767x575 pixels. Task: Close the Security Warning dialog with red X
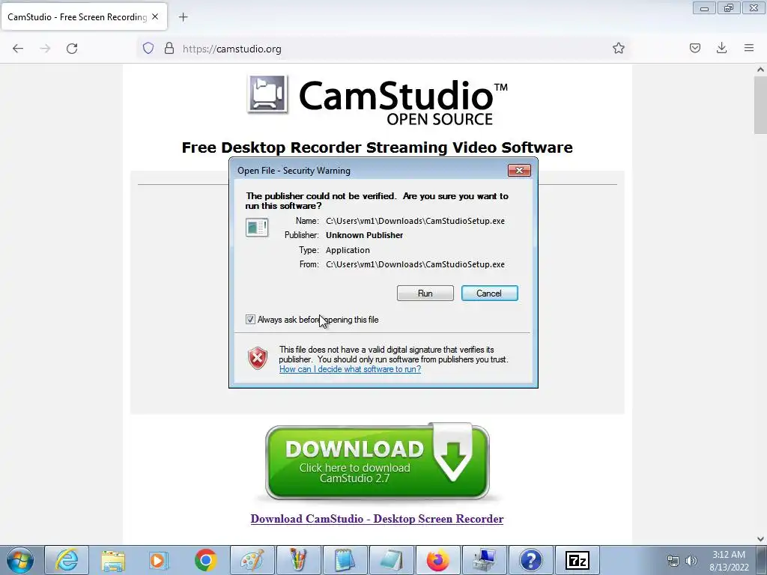point(520,170)
